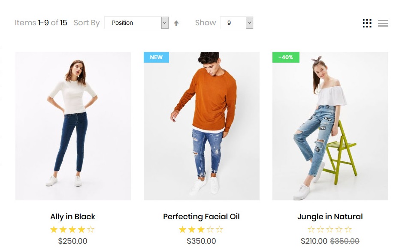
Task: Click the woman in white top photo
Action: [x=73, y=126]
